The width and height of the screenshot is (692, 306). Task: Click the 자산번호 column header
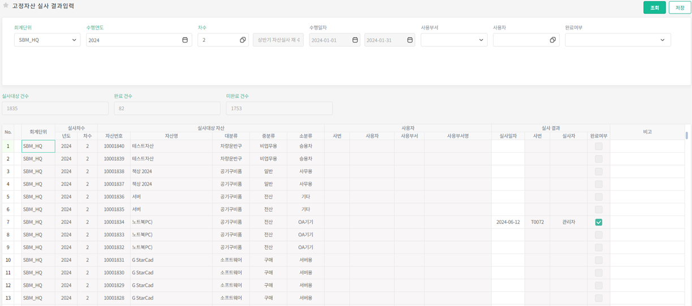[114, 136]
